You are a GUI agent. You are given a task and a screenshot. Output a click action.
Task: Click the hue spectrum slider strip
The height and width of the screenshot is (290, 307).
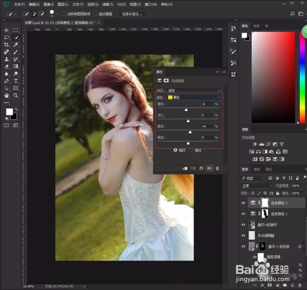302,77
